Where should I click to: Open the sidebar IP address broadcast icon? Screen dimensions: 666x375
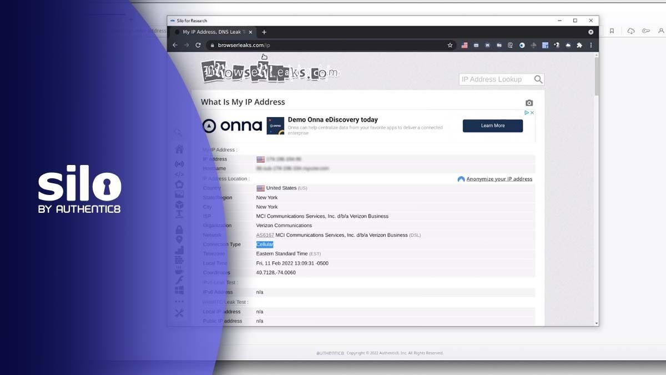179,164
